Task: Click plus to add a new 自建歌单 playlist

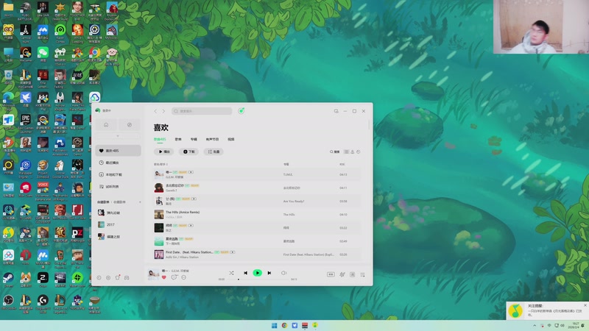Action: click(140, 202)
